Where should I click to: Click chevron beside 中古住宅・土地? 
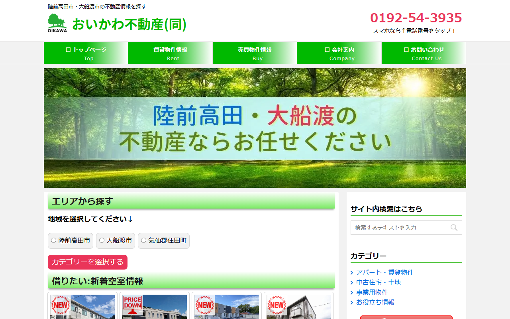[352, 282]
